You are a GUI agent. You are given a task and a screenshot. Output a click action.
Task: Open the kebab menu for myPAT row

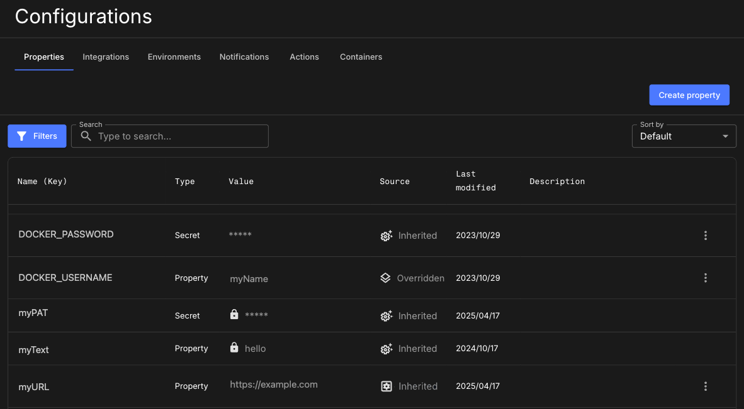[x=706, y=315]
